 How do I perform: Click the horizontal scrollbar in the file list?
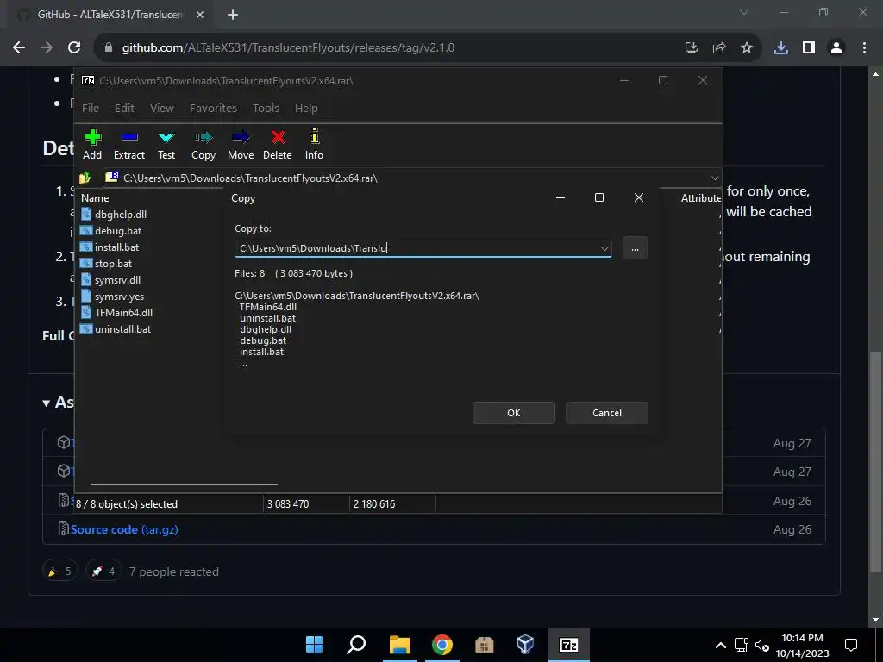pos(184,484)
